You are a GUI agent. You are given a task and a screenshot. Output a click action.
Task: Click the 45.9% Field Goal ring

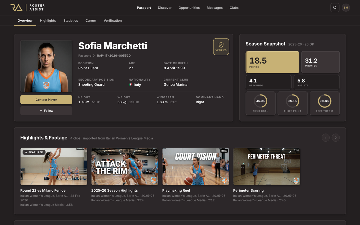click(x=260, y=101)
